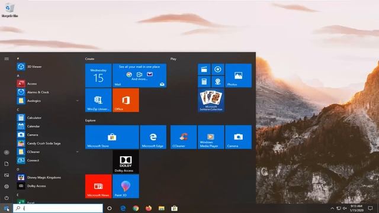Open the Microsoft News tile

click(x=98, y=186)
